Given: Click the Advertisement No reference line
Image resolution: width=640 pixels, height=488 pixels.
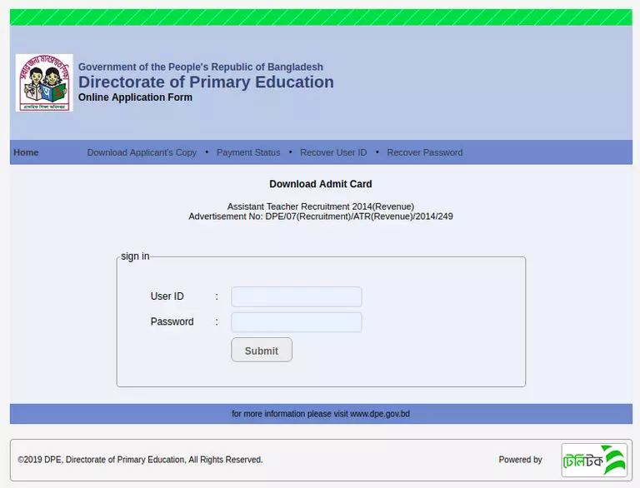Looking at the screenshot, I should tap(320, 217).
